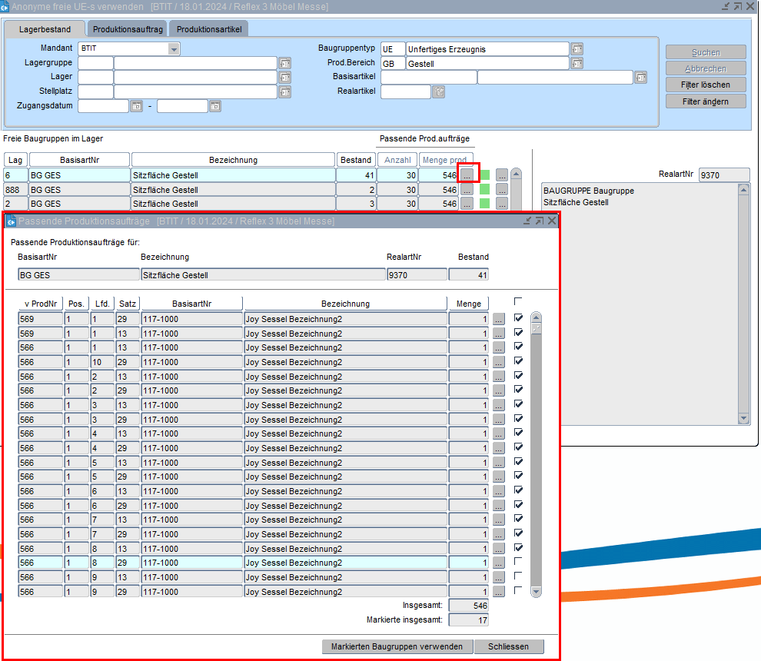Image resolution: width=761 pixels, height=661 pixels.
Task: Open details button for Lag 6 production orders
Action: (x=467, y=175)
